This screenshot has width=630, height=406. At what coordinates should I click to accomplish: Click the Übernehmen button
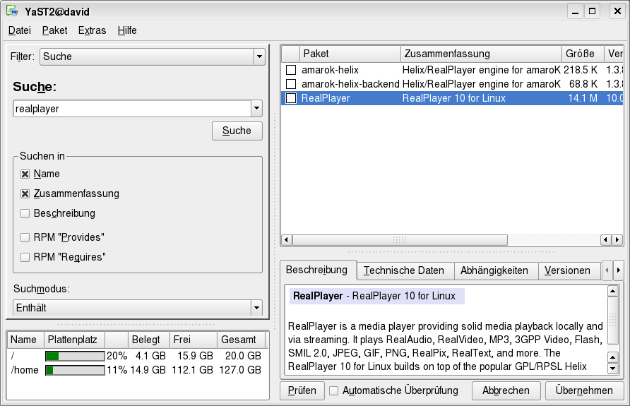click(584, 390)
